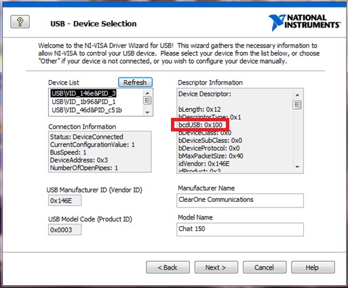The width and height of the screenshot is (348, 288).
Task: Click the National Instruments logo
Action: click(304, 22)
